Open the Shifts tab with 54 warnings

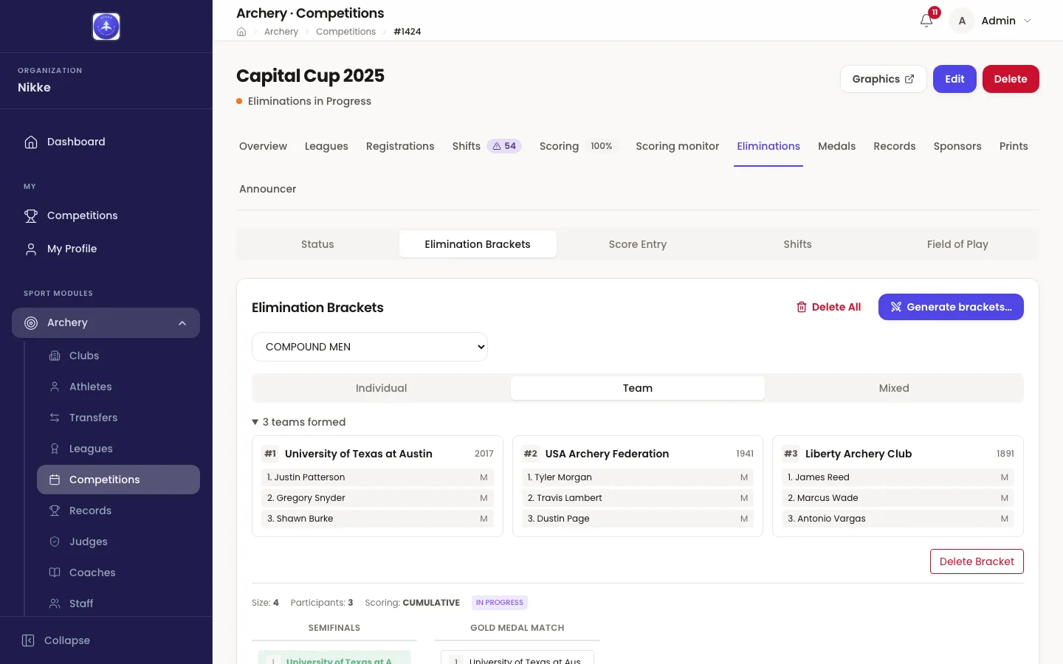[487, 146]
